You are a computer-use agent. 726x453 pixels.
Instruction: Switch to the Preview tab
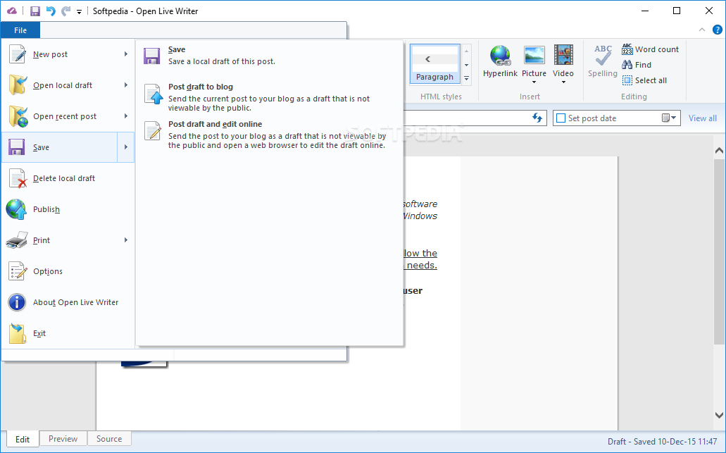pos(63,439)
